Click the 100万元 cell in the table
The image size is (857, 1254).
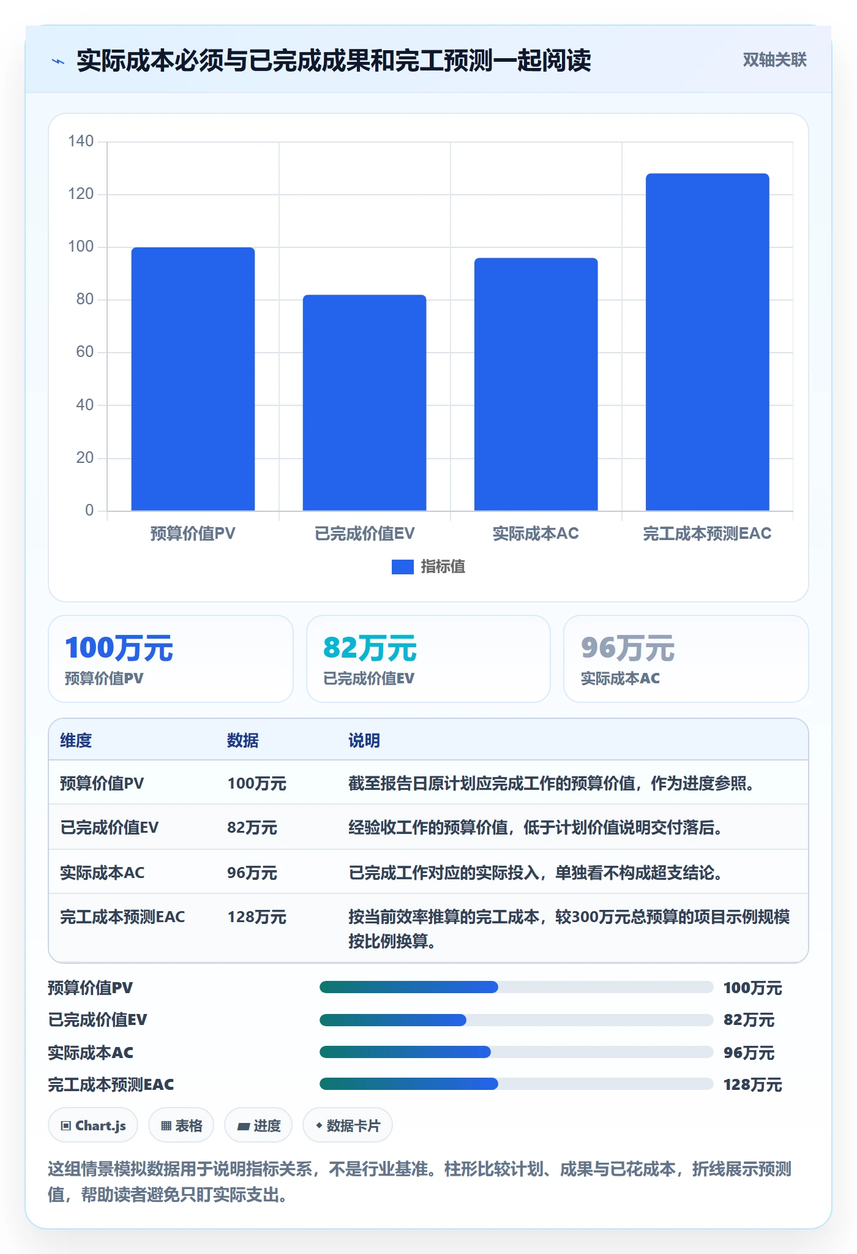(256, 783)
